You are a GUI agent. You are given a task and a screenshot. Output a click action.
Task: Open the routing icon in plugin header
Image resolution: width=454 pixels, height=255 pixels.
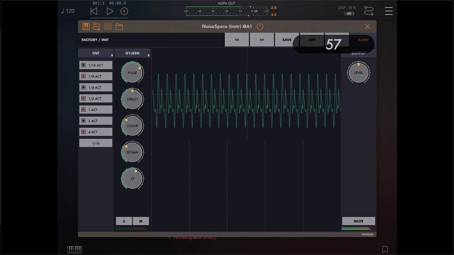point(96,27)
